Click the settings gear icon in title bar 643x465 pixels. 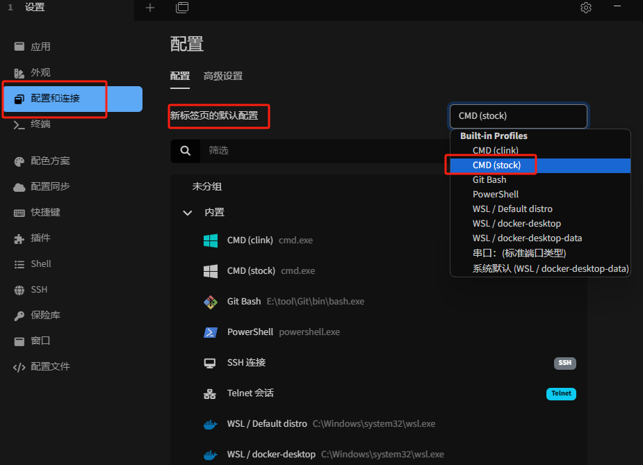(x=586, y=8)
